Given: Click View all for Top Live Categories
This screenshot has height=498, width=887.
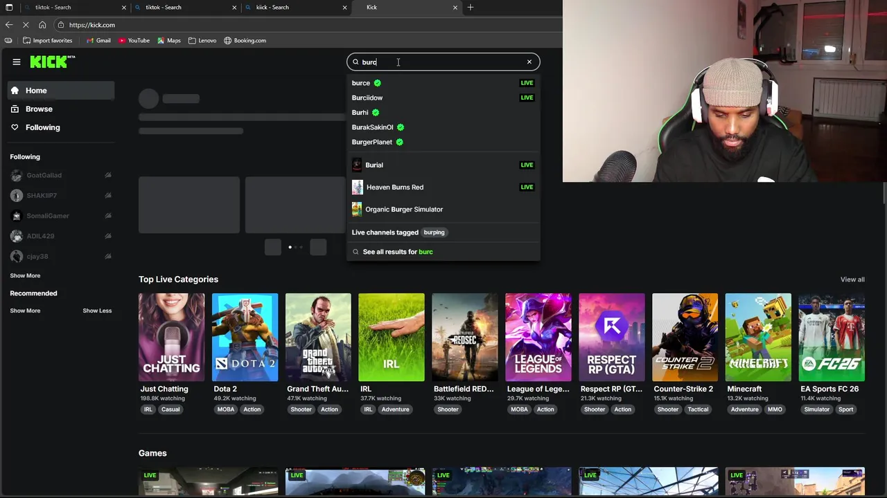Looking at the screenshot, I should point(852,279).
